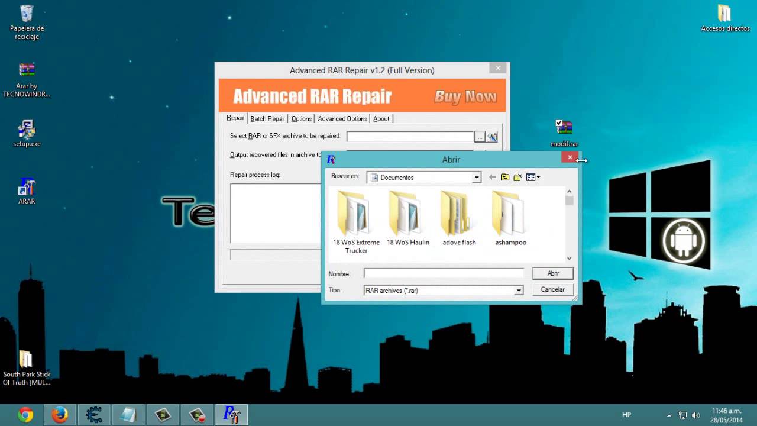Click the Cancelar button in the dialog
Image resolution: width=757 pixels, height=426 pixels.
553,289
